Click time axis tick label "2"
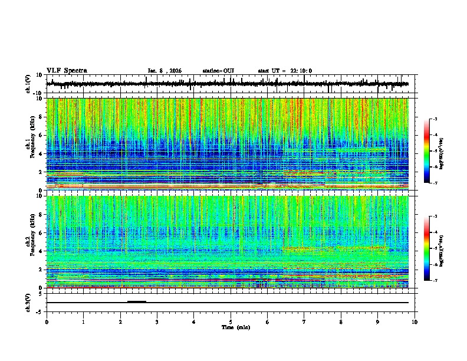The image size is (467, 361). click(x=120, y=322)
